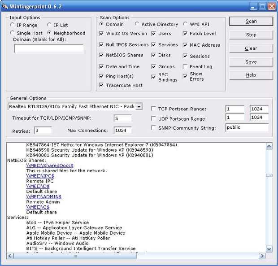Screen dimensions: 278x266
Task: Click TCP Portscan start port field
Action: coord(235,109)
